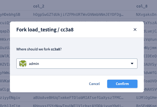Click the cell starting with UuzU
The width and height of the screenshot is (157, 107).
pyautogui.click(x=5, y=48)
